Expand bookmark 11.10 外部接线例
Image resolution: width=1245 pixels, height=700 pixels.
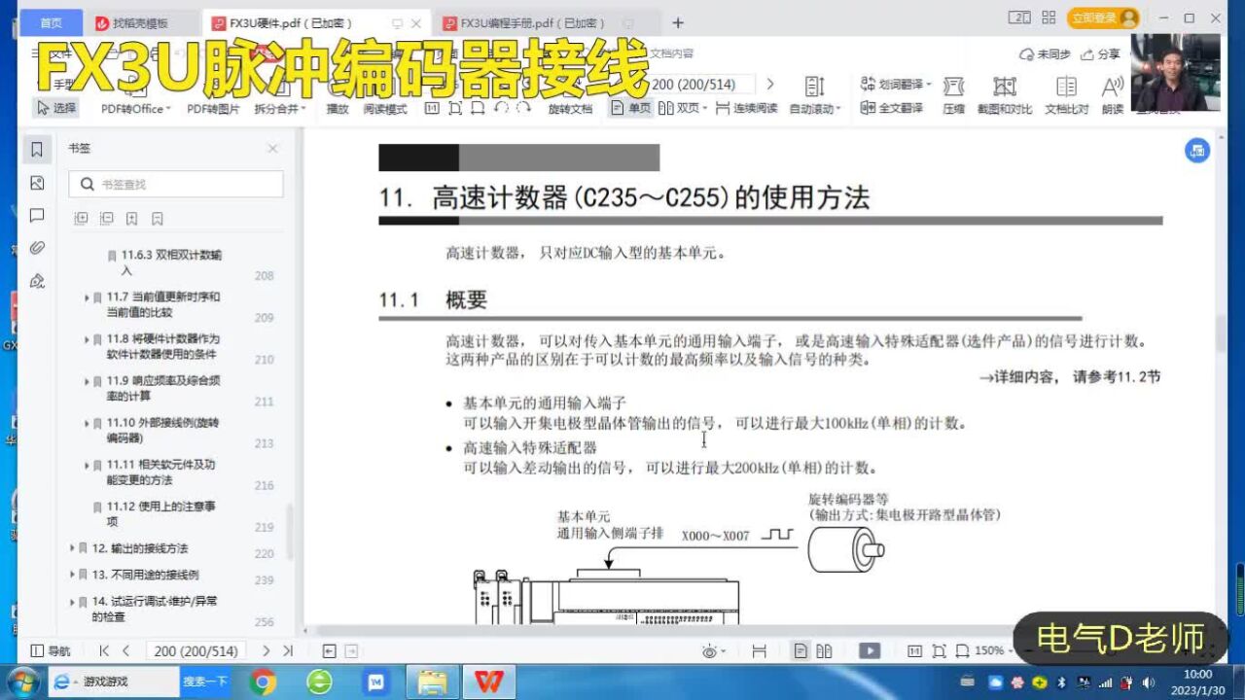point(87,423)
